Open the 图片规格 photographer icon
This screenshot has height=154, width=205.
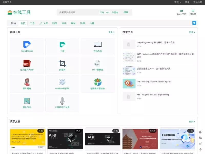(x=27, y=82)
